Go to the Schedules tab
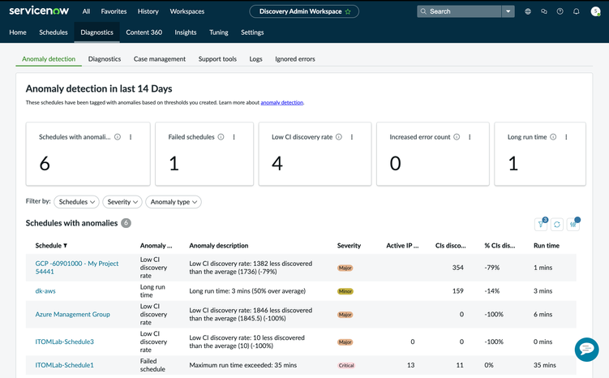 pyautogui.click(x=54, y=32)
